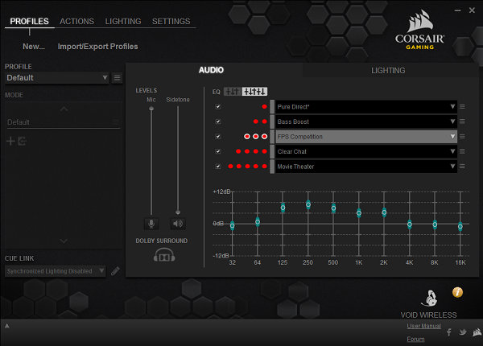Click the 4K EQ band handle
The image size is (483, 346).
tap(410, 224)
